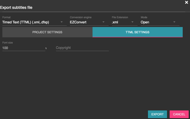Click the File Extension dropdown arrow
Image resolution: width=190 pixels, height=119 pixels.
pyautogui.click(x=133, y=22)
